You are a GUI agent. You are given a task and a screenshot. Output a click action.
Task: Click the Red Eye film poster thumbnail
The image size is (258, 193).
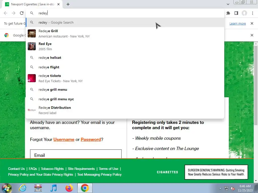(x=32, y=46)
